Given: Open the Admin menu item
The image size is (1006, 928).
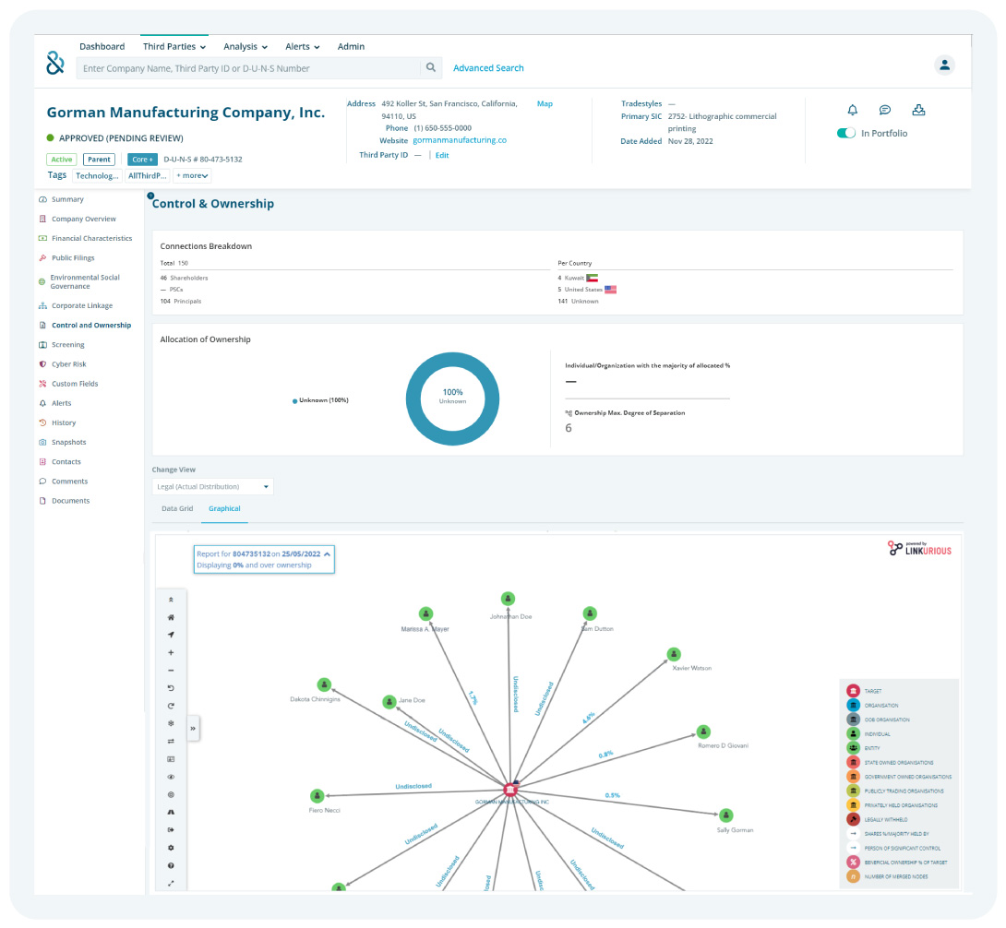Looking at the screenshot, I should tap(351, 47).
